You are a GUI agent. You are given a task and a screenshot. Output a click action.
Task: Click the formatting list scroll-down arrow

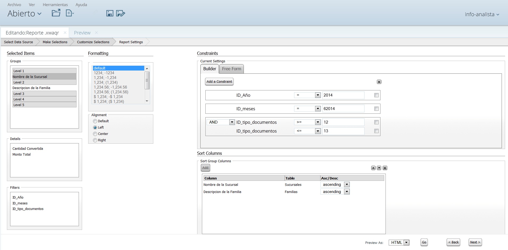pyautogui.click(x=147, y=101)
